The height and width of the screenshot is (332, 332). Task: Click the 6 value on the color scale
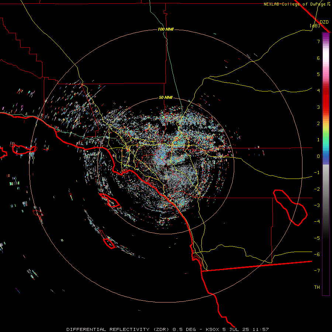coord(318,58)
